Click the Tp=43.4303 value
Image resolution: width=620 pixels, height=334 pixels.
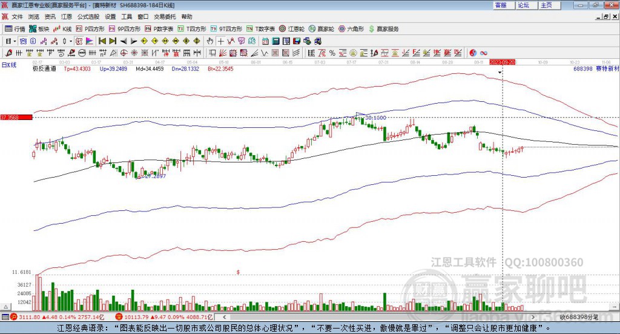coord(77,69)
